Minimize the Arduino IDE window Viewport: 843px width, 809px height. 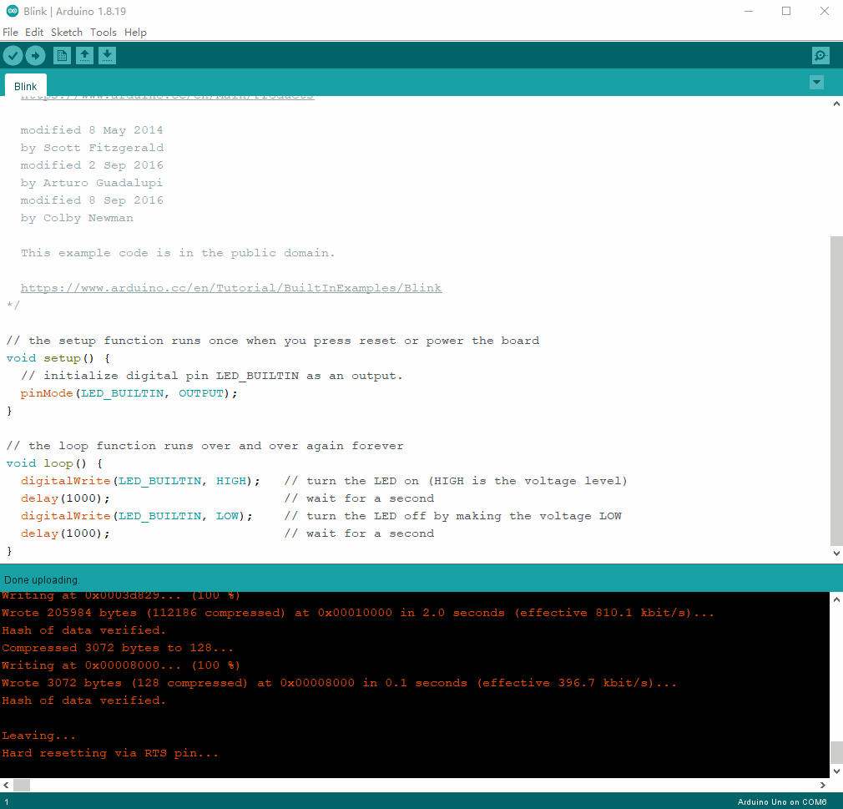coord(749,11)
